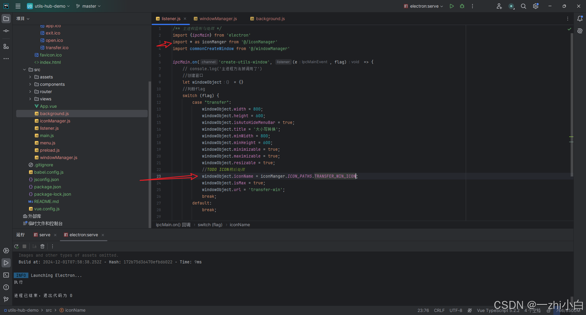Click the switch (flag) breadcrumb
586x315 pixels.
click(210, 225)
